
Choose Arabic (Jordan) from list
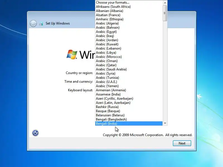(129, 40)
